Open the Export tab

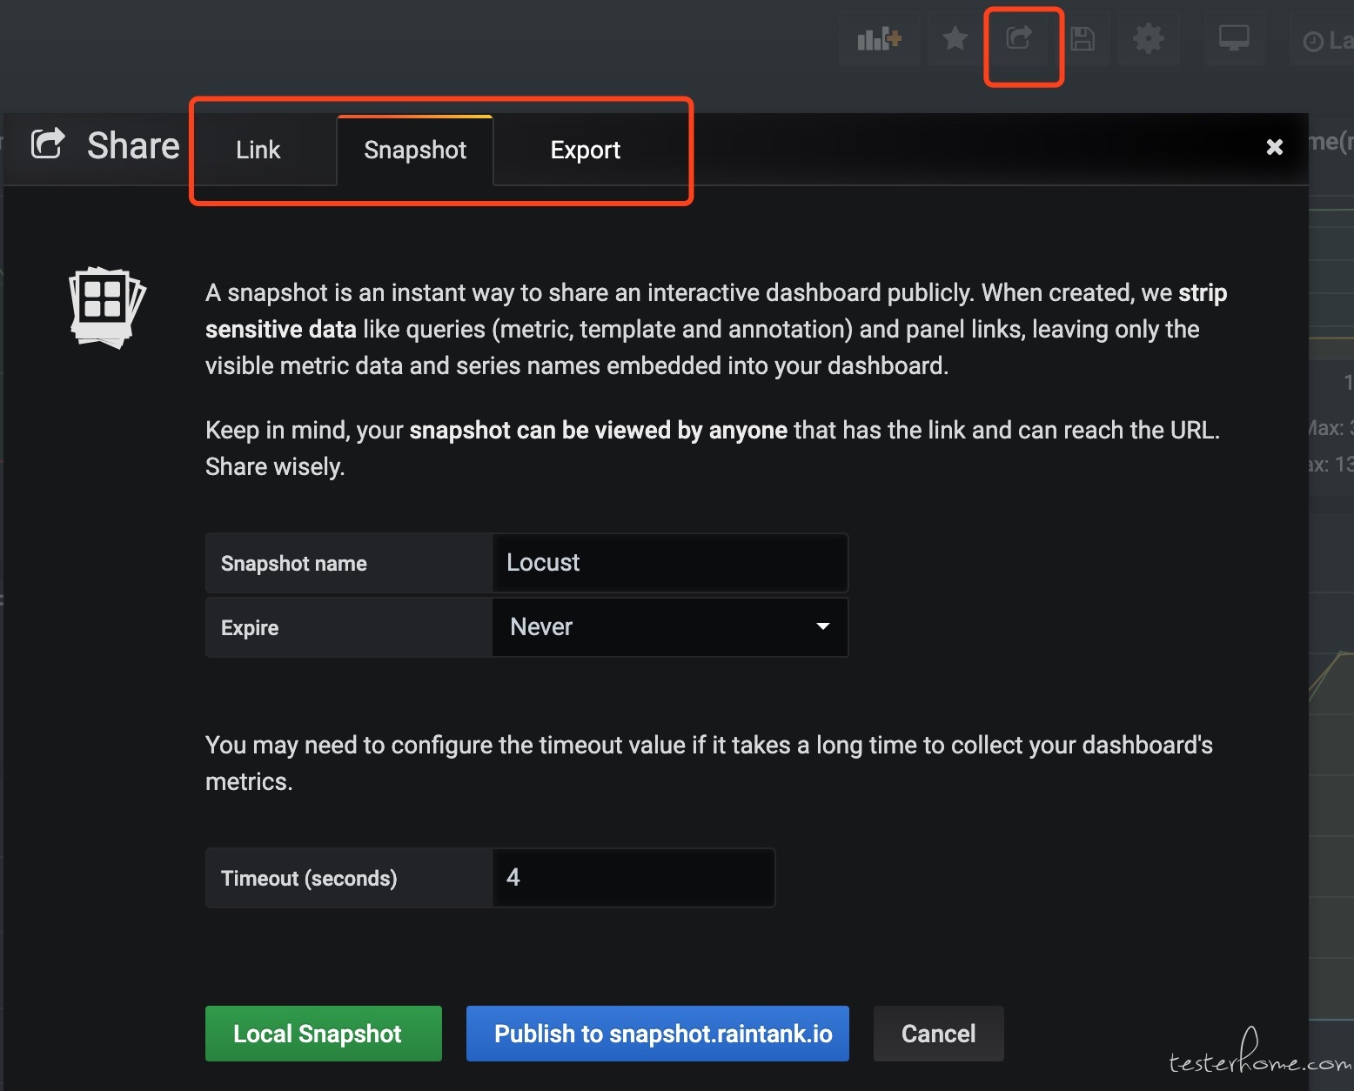(x=586, y=150)
